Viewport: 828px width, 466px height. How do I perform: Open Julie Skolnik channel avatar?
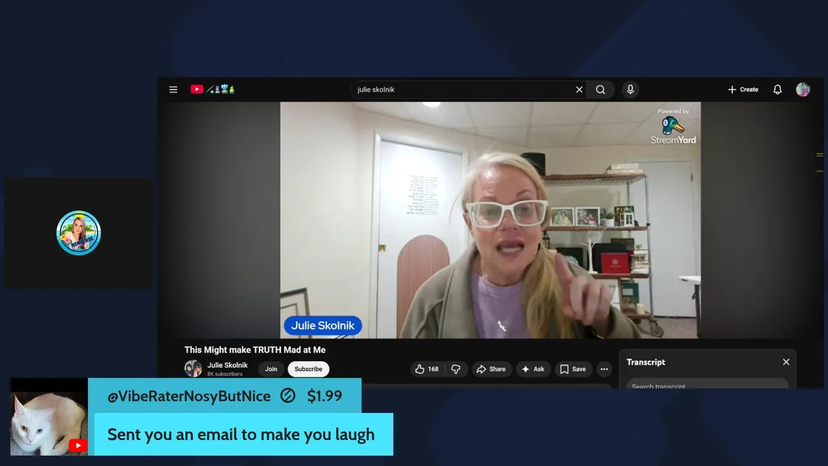193,368
